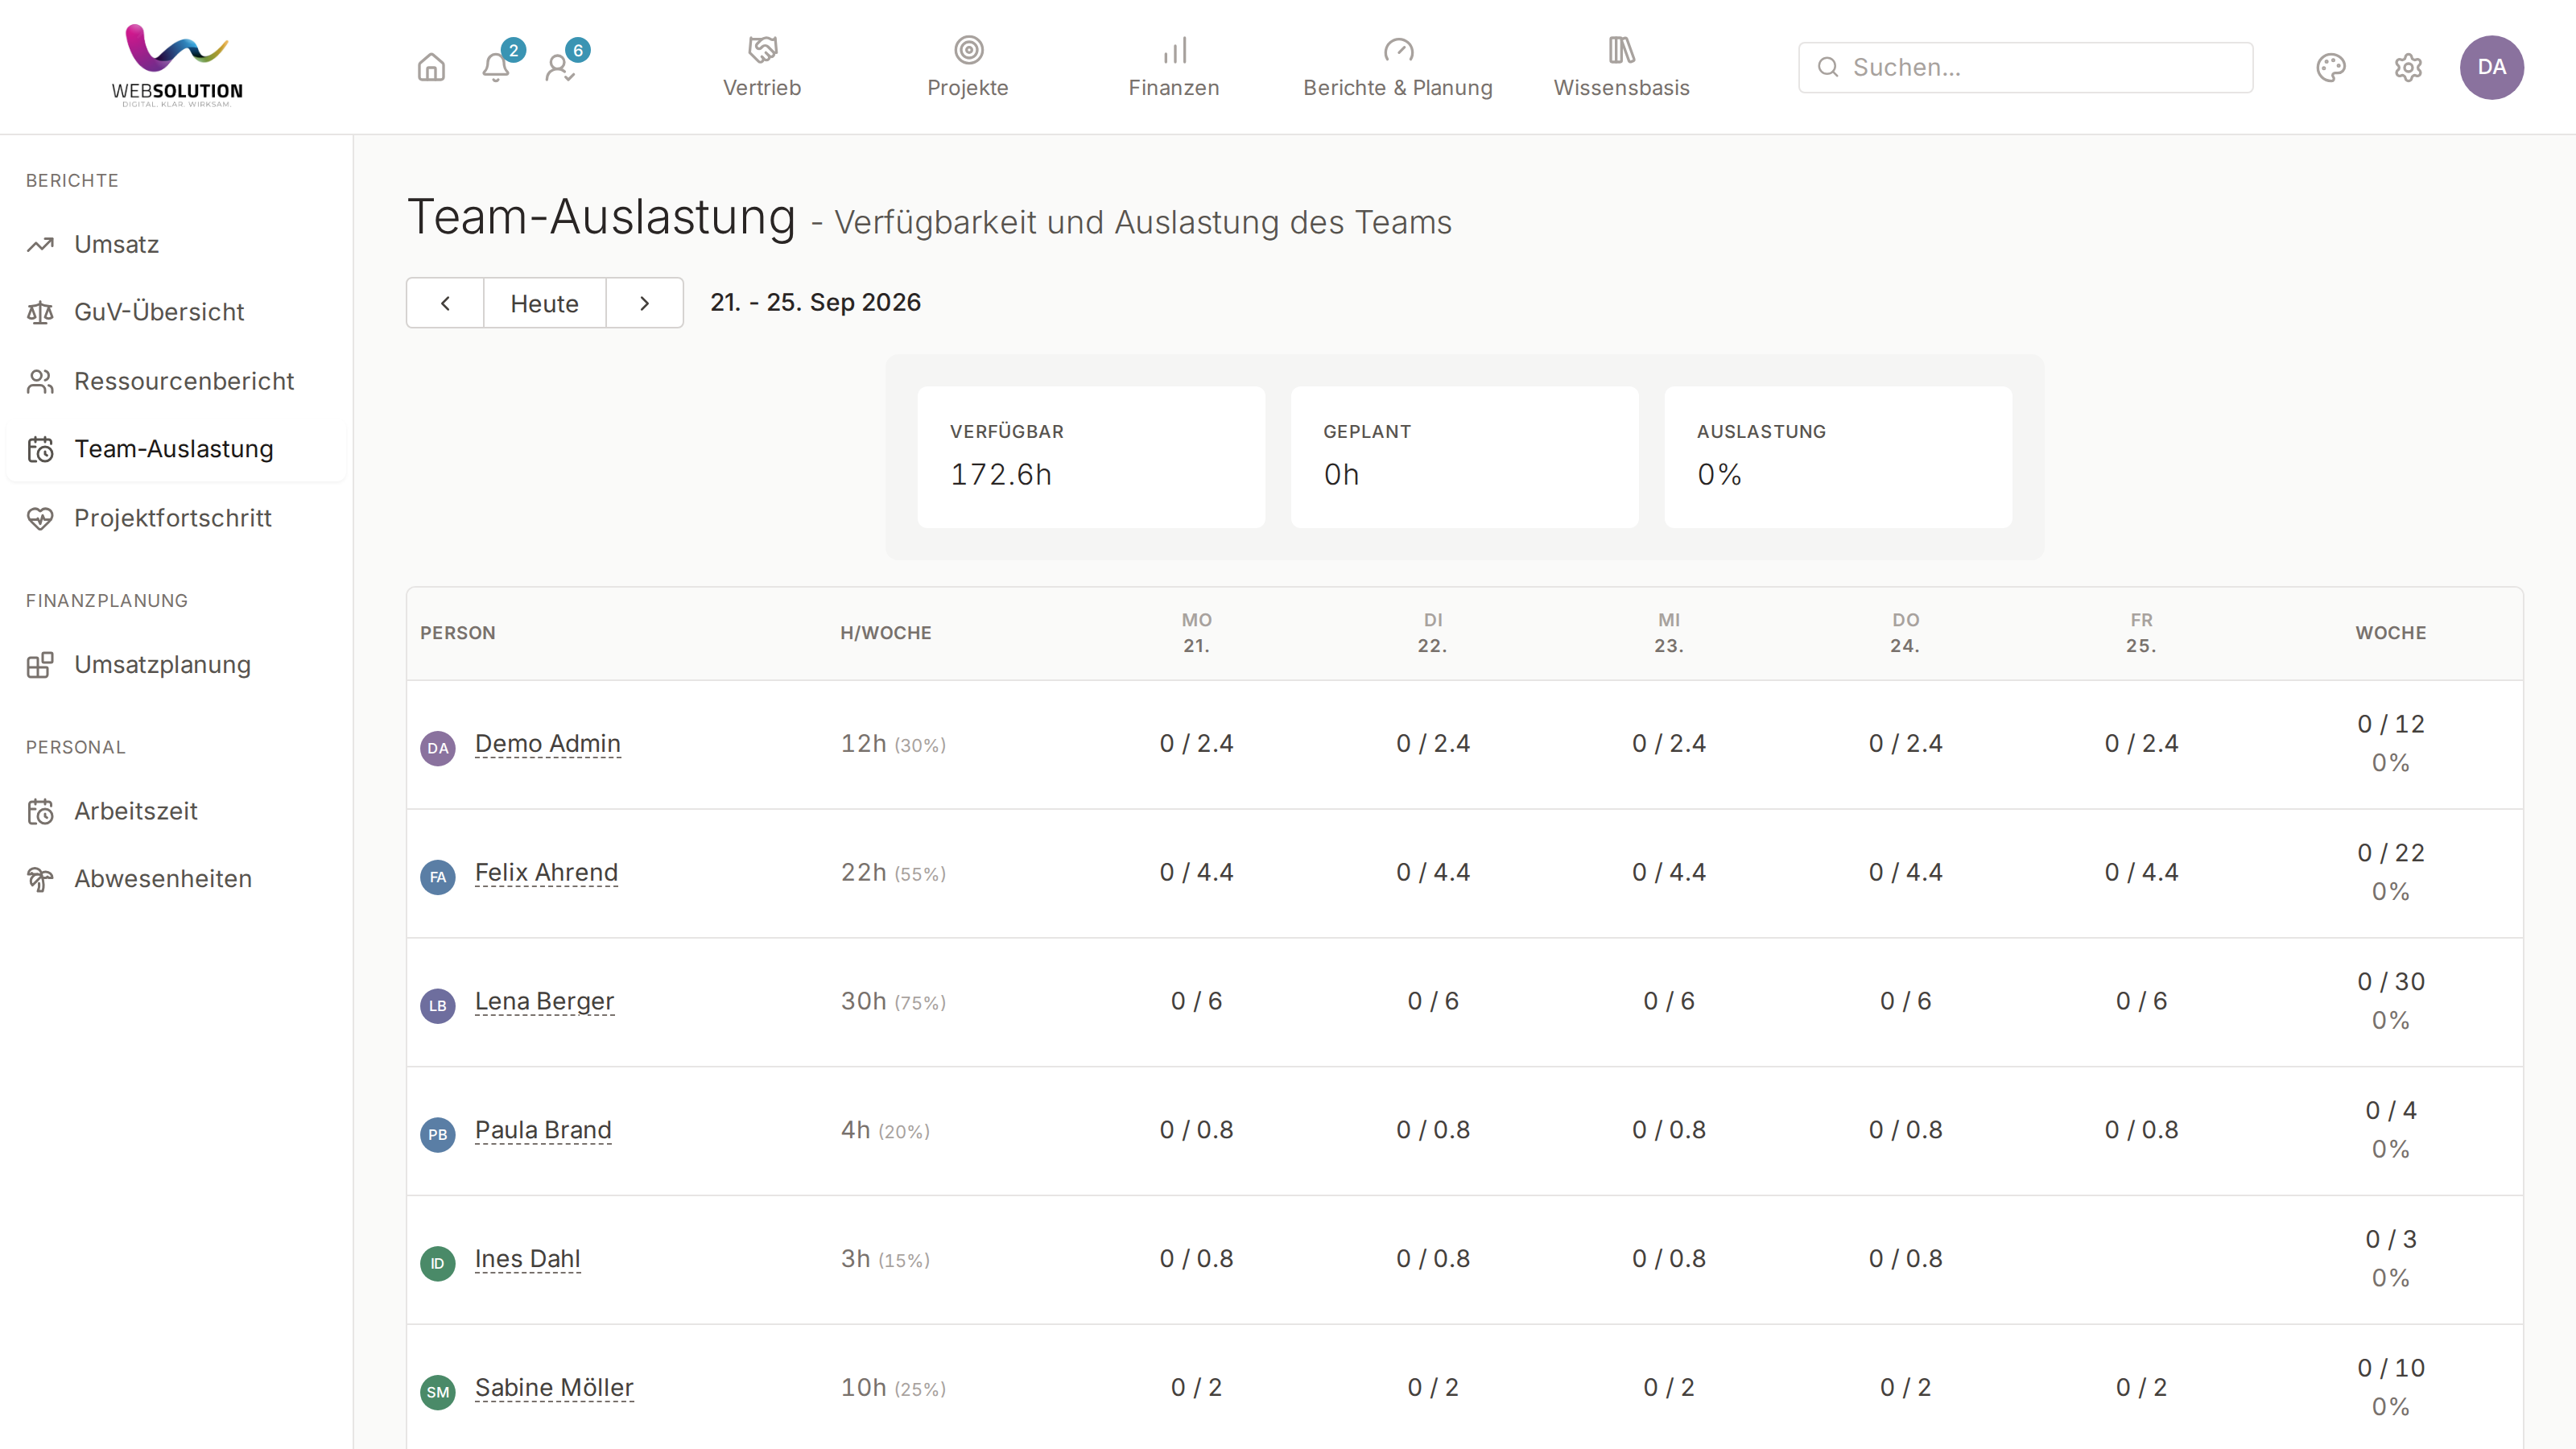Viewport: 2576px width, 1449px height.
Task: Open Umsatzplanung in Finanzplanung section
Action: point(176,665)
